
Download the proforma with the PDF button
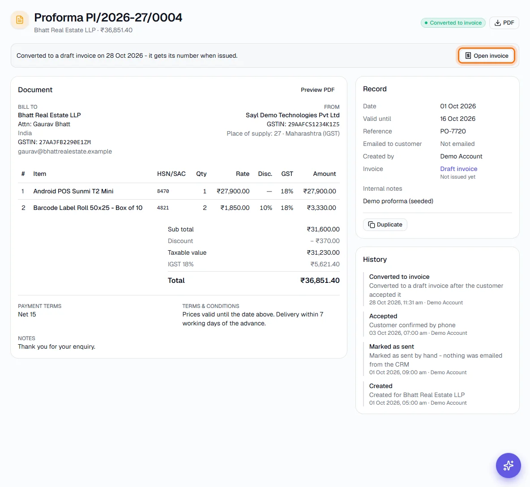click(504, 23)
